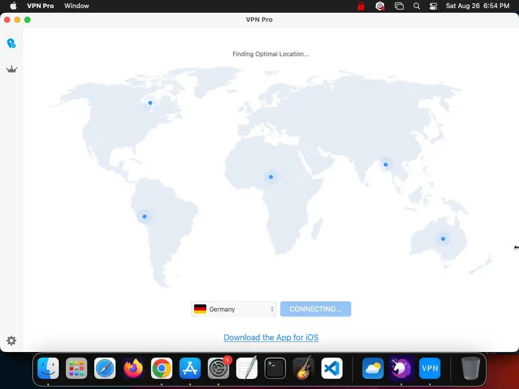The image size is (519, 389).
Task: Open Firefox from the dock
Action: [x=133, y=368]
